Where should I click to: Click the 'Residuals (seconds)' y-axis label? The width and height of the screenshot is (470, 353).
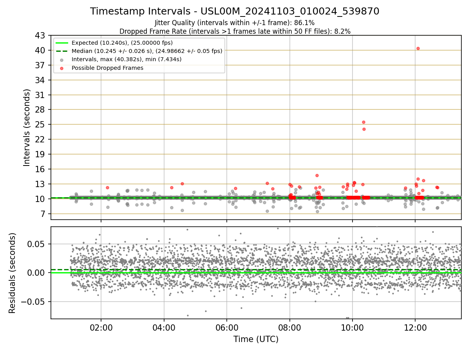(12, 273)
